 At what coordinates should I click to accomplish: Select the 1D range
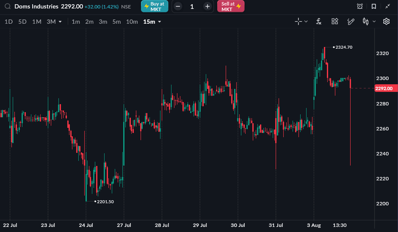click(x=8, y=22)
